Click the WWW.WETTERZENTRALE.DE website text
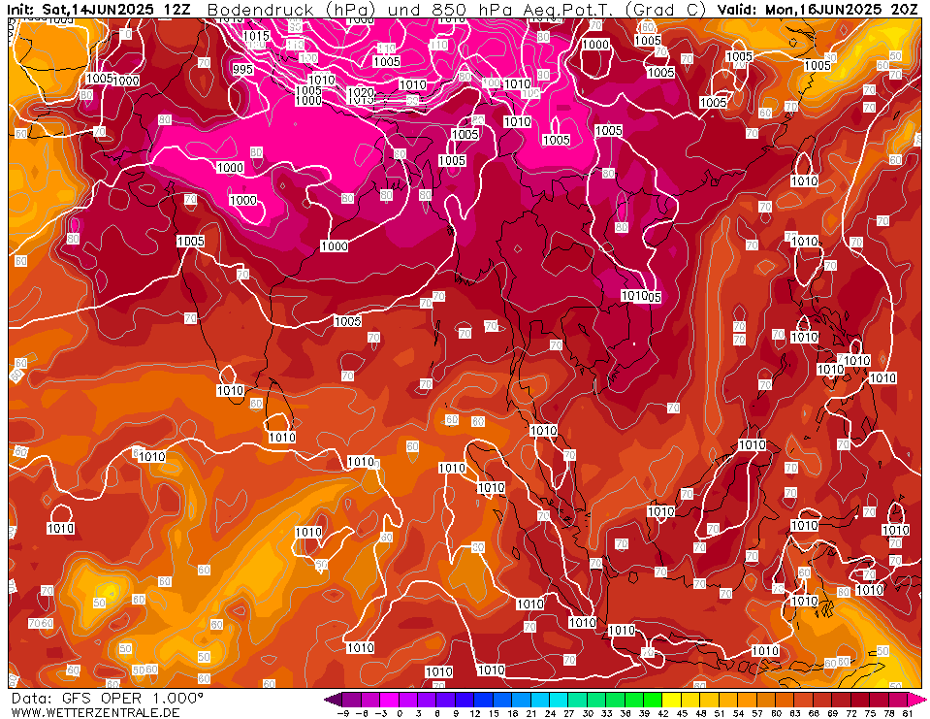Viewport: 930px width, 719px height. tap(95, 712)
